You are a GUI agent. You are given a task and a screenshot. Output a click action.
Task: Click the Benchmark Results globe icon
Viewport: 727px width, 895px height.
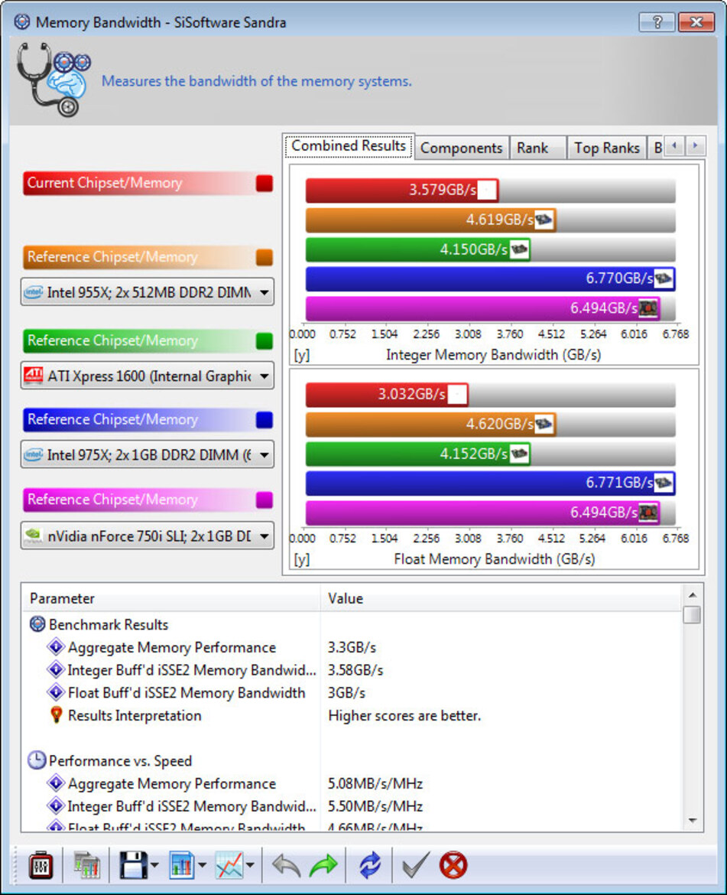tap(37, 624)
